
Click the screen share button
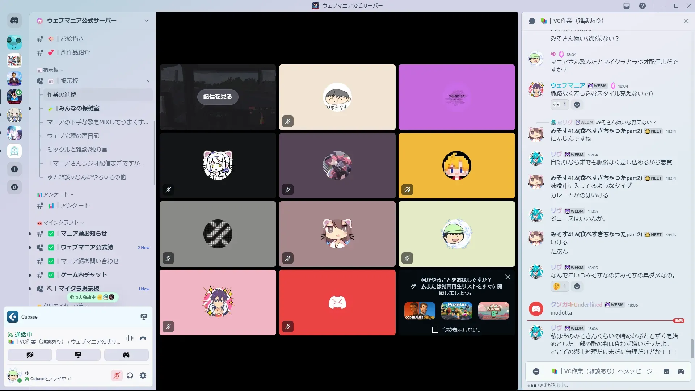pos(78,355)
